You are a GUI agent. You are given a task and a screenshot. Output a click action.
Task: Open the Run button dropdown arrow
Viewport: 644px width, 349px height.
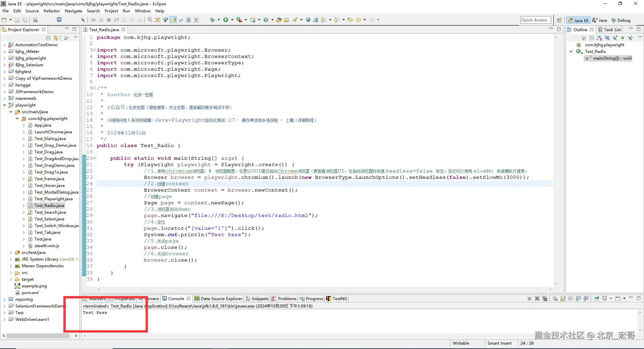point(232,20)
